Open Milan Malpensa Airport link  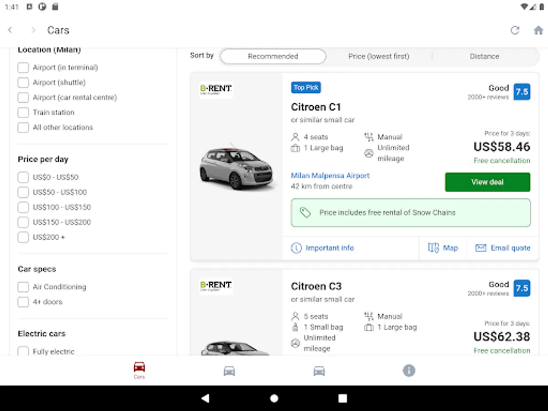[x=330, y=175]
